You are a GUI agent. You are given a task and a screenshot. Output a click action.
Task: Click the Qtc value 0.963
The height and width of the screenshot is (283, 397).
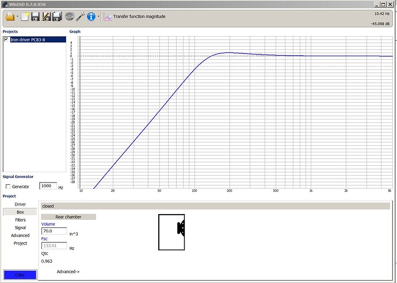(47, 261)
